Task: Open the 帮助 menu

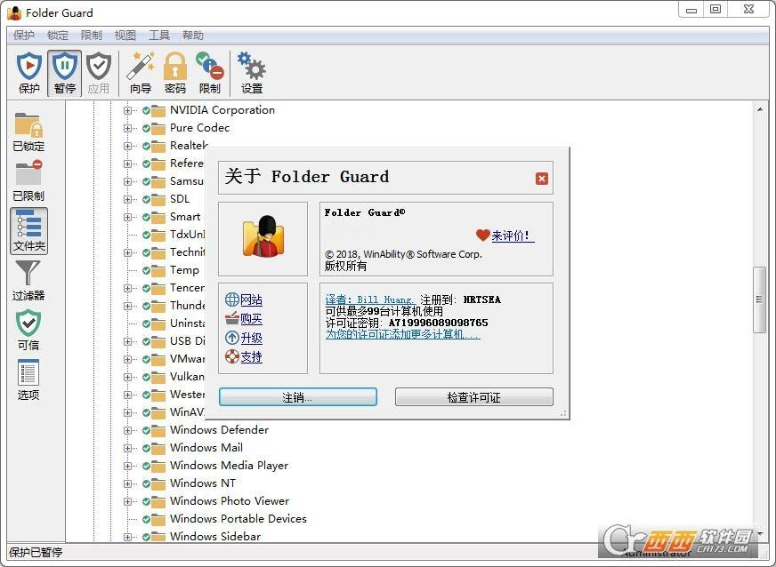Action: (192, 35)
